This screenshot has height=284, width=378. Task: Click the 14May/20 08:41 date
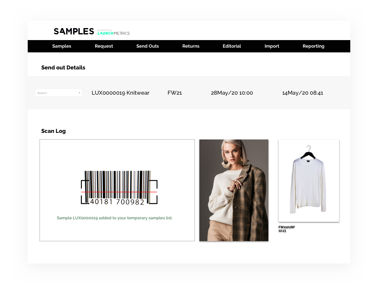coord(303,93)
